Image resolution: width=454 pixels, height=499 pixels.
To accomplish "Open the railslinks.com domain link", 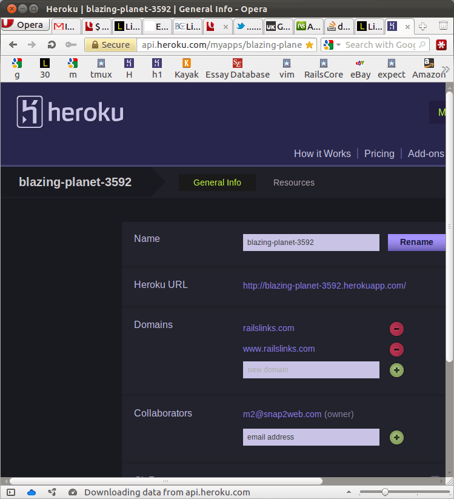I will point(269,328).
